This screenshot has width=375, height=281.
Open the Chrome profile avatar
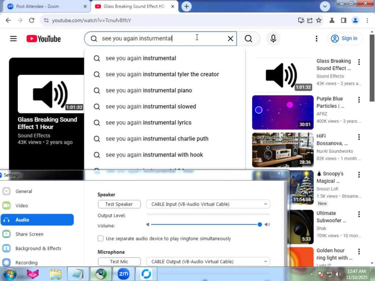click(355, 20)
